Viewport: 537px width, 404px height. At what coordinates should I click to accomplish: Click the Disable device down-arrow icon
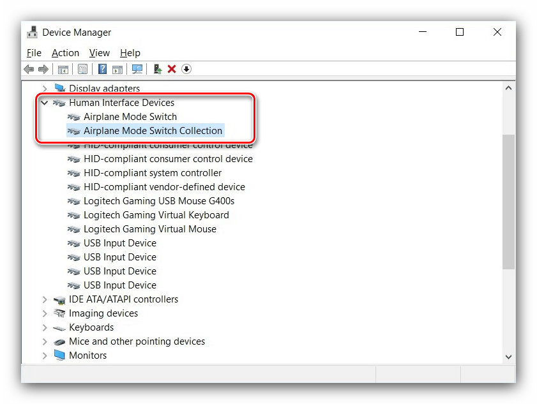pos(186,69)
